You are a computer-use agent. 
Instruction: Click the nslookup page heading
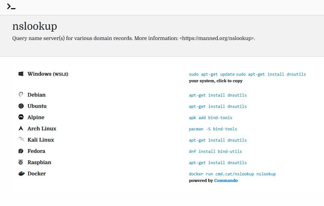click(34, 26)
